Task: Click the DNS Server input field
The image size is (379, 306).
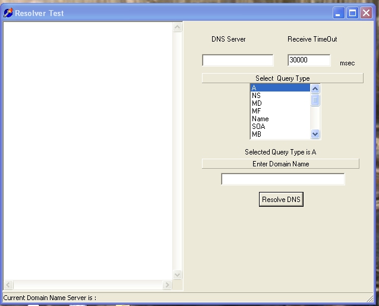Action: tap(238, 60)
